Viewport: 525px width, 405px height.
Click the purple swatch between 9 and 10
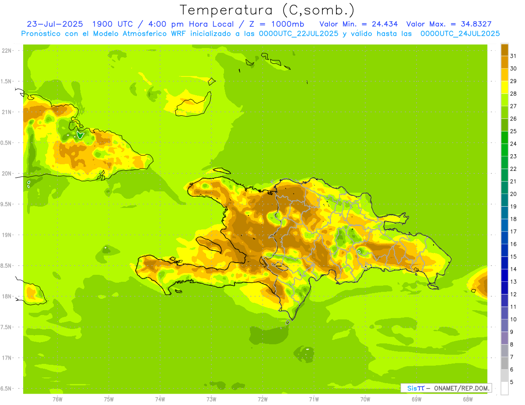pyautogui.click(x=504, y=326)
